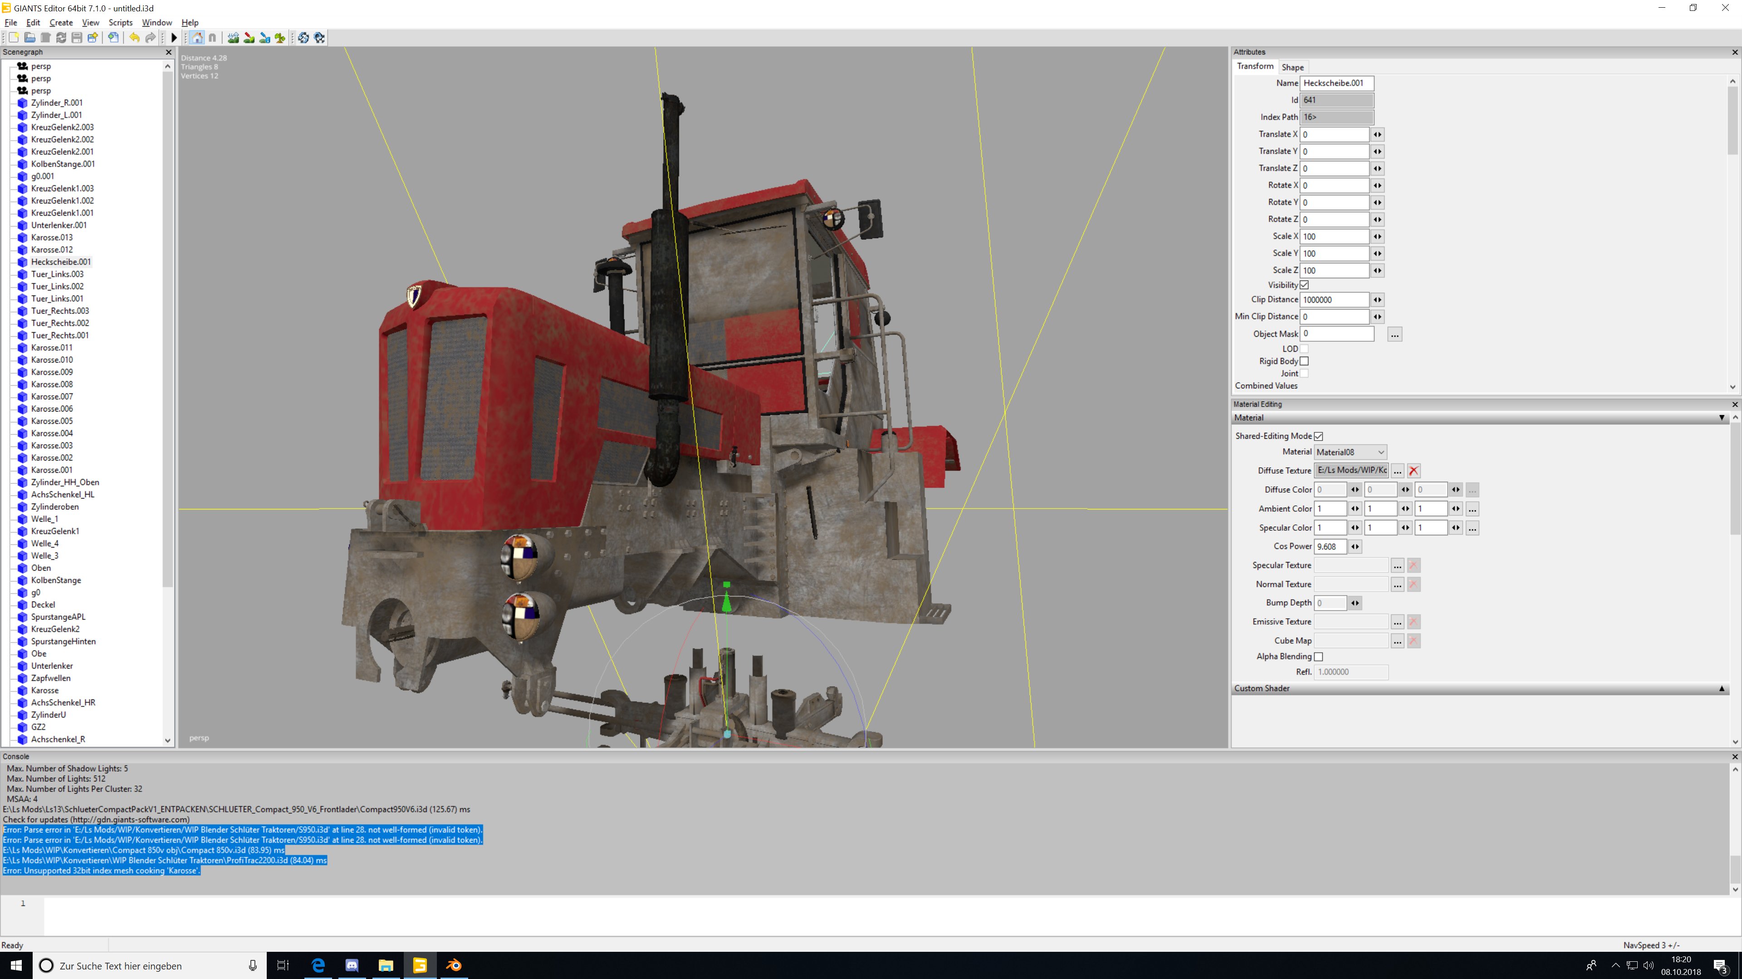Enable the Rigid Body checkbox
Image resolution: width=1742 pixels, height=979 pixels.
pos(1304,362)
